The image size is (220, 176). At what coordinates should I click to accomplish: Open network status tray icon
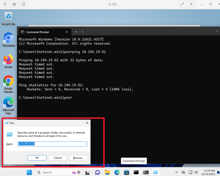tap(190, 172)
